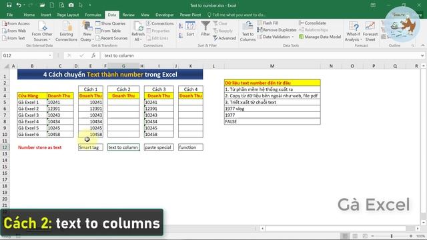Image resolution: width=427 pixels, height=240 pixels.
Task: Click the zoom in plus button
Action: click(x=411, y=236)
